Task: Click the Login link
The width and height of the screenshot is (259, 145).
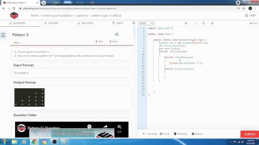Action: pos(251,15)
